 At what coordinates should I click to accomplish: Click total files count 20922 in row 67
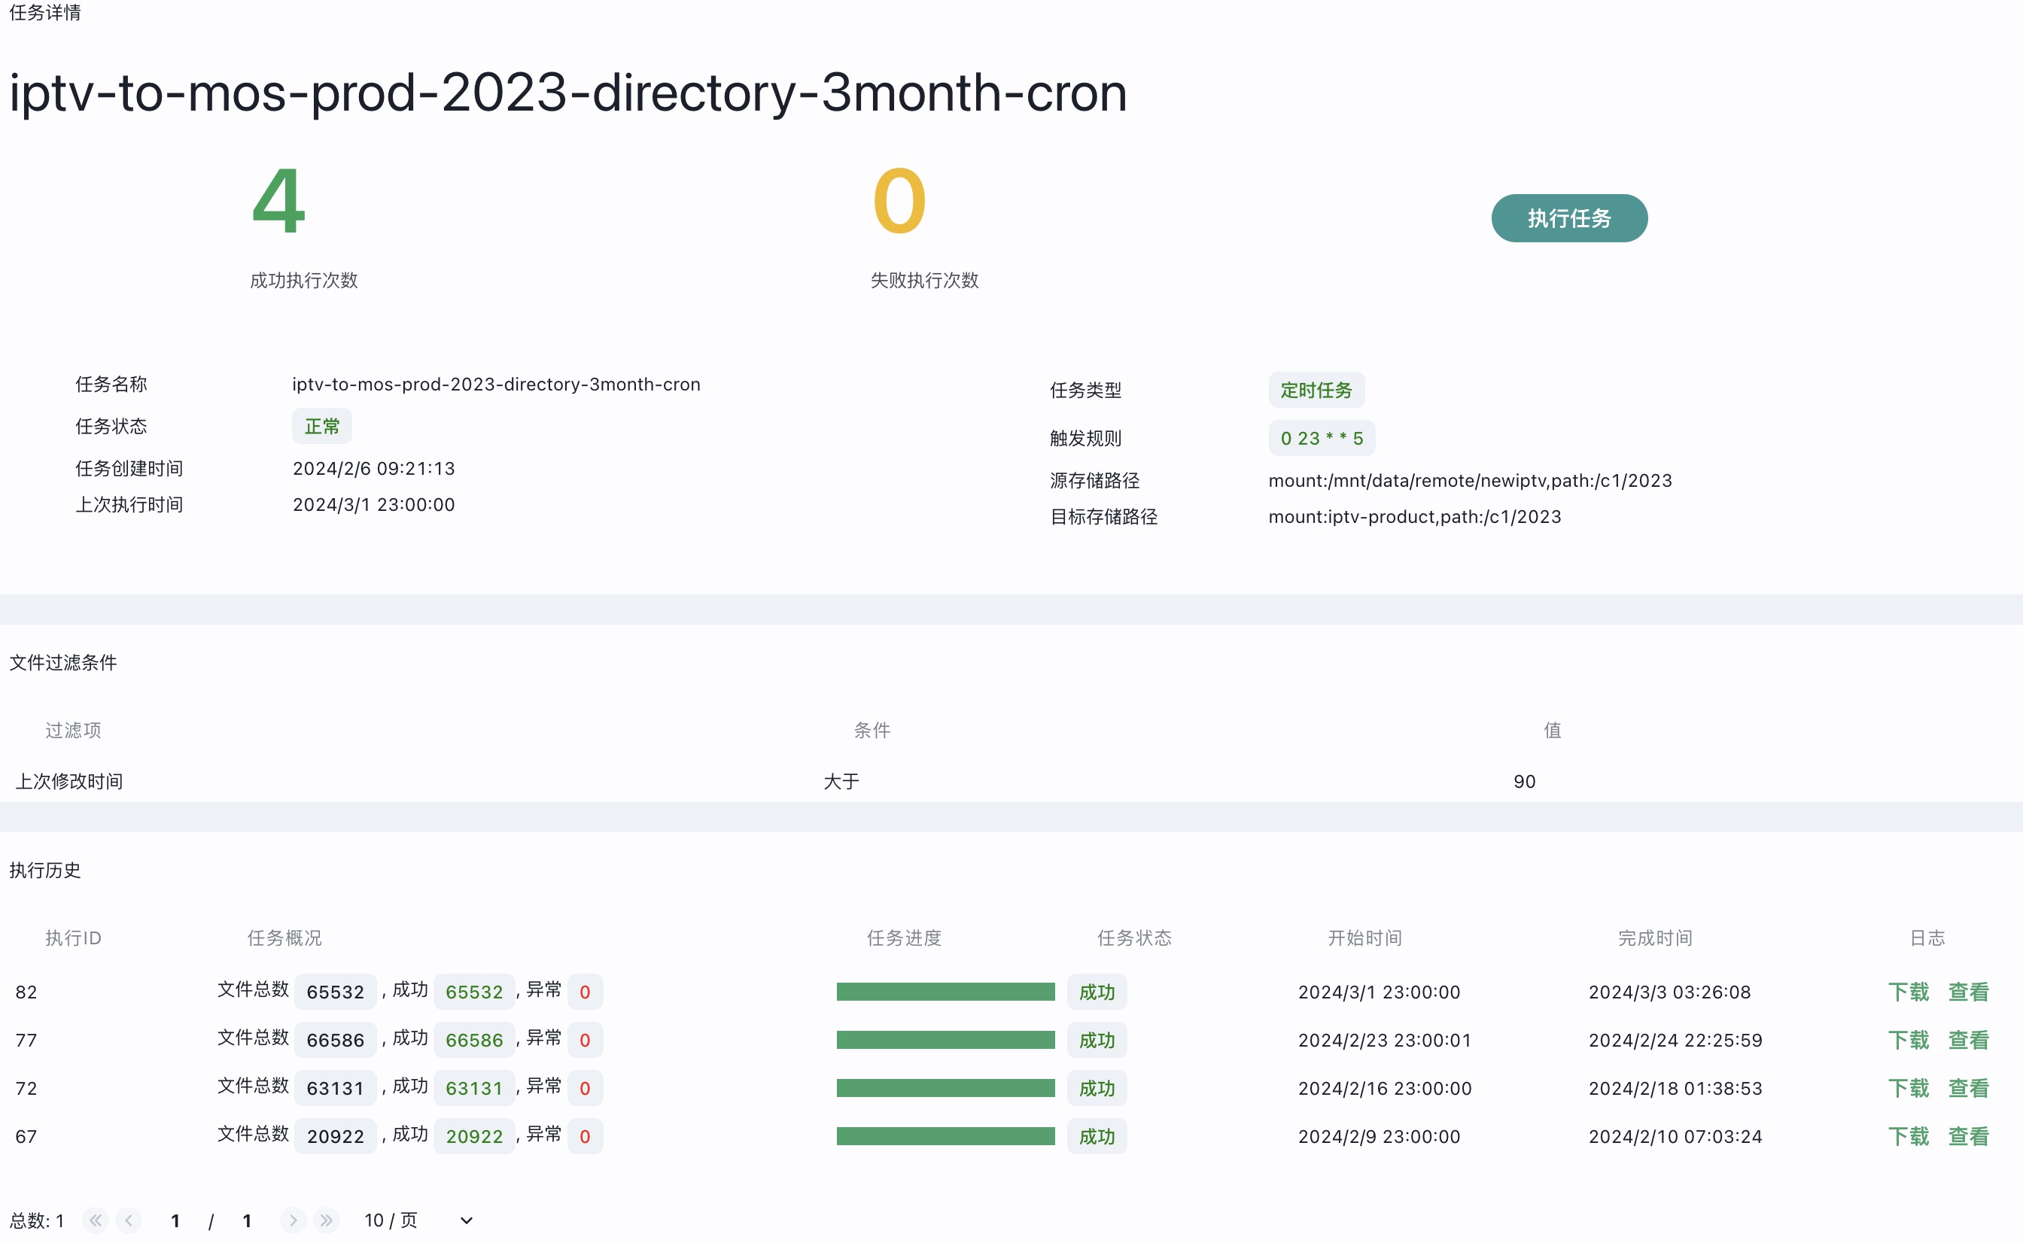pyautogui.click(x=336, y=1136)
